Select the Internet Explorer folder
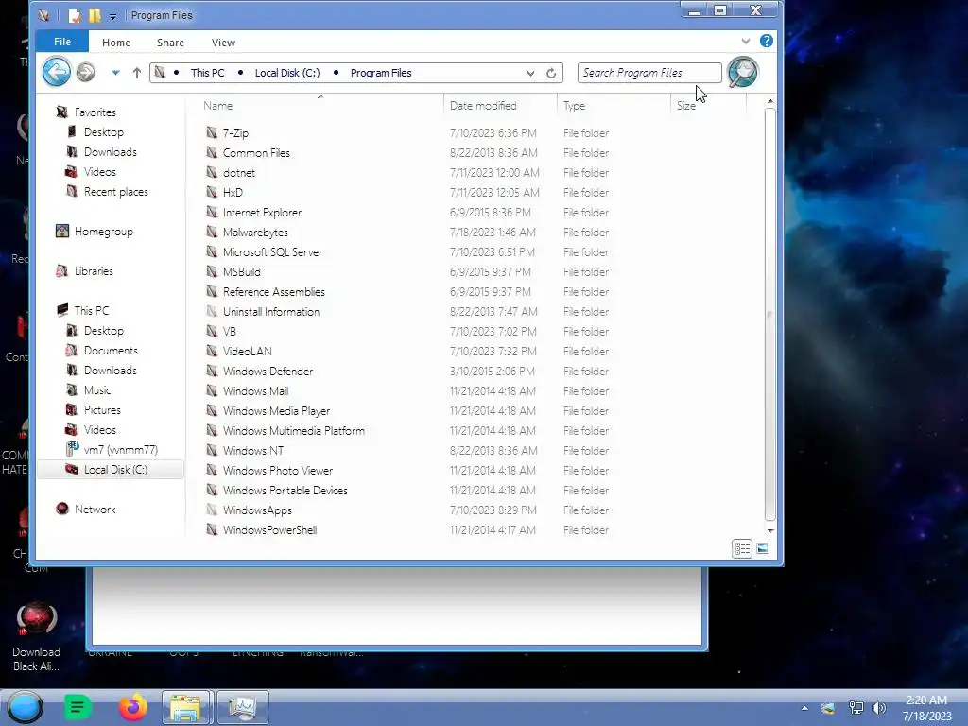Image resolution: width=968 pixels, height=726 pixels. click(263, 213)
